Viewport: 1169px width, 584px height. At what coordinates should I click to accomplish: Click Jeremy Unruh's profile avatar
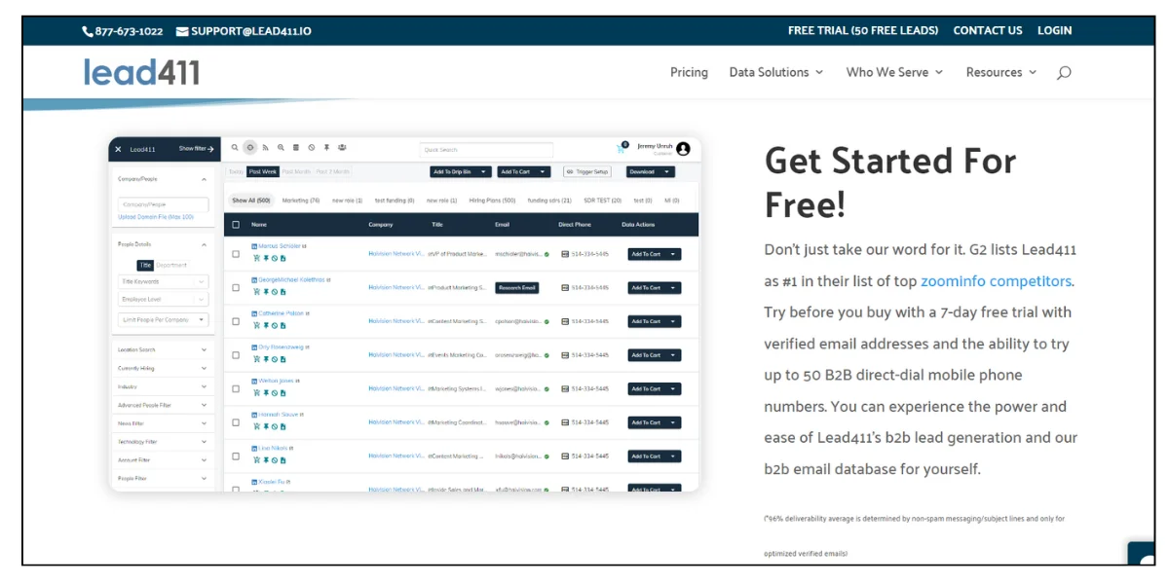coord(683,149)
